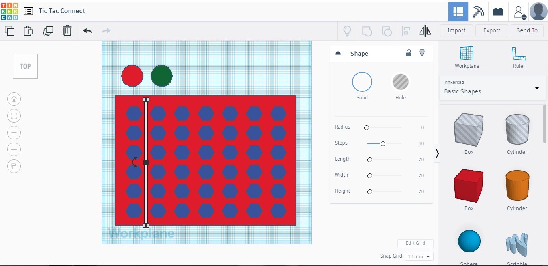Open the Blocks pickaxe mode
Image resolution: width=548 pixels, height=266 pixels.
click(478, 11)
